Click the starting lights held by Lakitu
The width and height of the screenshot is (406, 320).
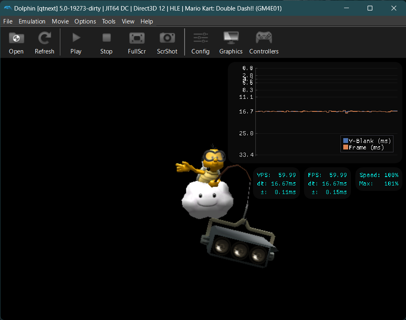click(x=240, y=243)
